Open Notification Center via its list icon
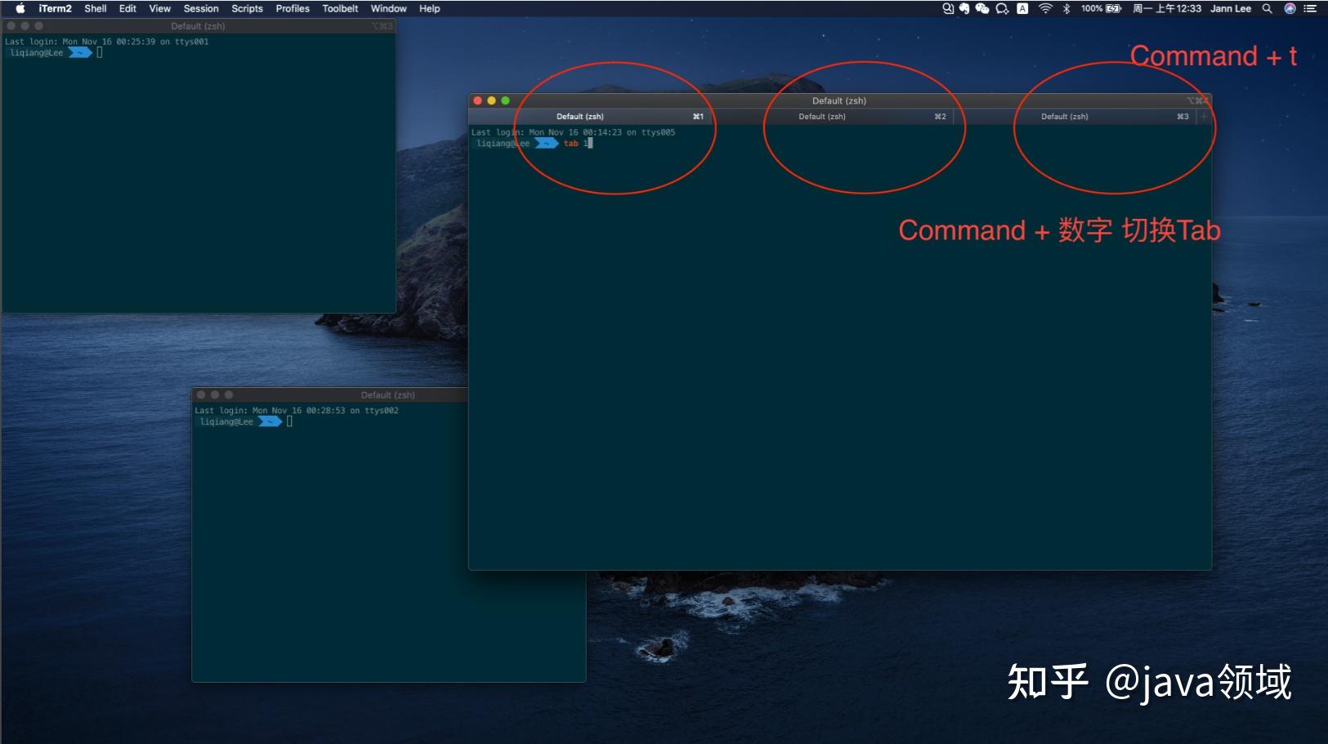The height and width of the screenshot is (744, 1328). click(1310, 10)
